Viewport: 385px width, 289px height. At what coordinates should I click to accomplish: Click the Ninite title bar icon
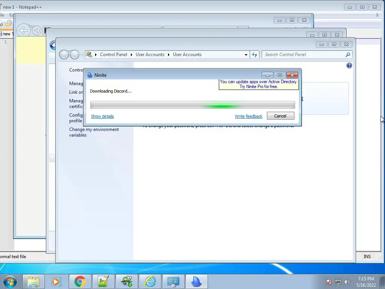[x=90, y=75]
